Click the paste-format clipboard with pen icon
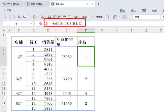The height and width of the screenshot is (112, 164). pos(9,17)
